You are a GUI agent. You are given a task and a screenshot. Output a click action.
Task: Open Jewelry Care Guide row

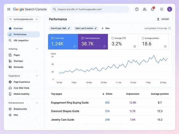110,119
